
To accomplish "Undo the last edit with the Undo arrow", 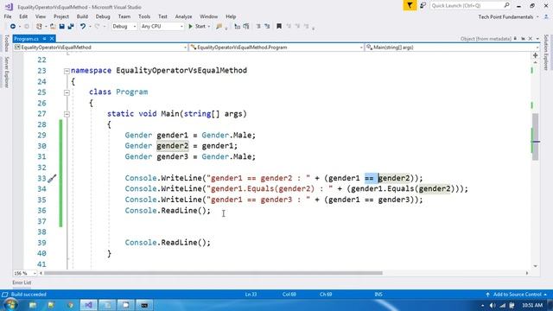I will click(x=83, y=27).
